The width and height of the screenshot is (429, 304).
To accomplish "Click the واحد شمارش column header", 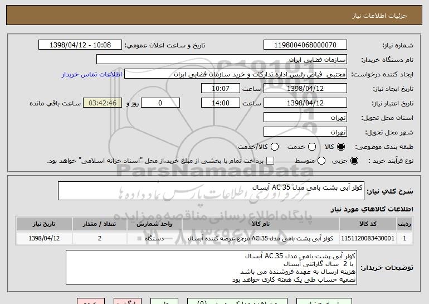I will [x=154, y=224].
